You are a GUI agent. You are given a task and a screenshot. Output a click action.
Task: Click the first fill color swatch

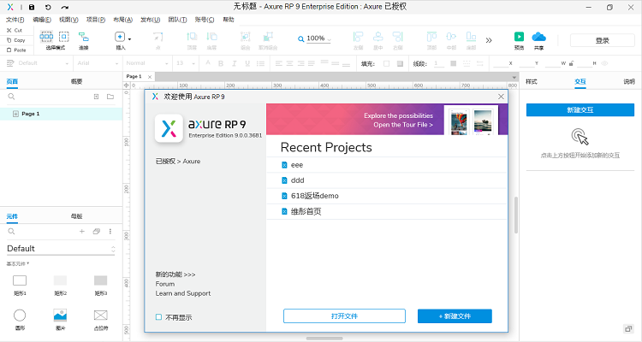pos(387,63)
